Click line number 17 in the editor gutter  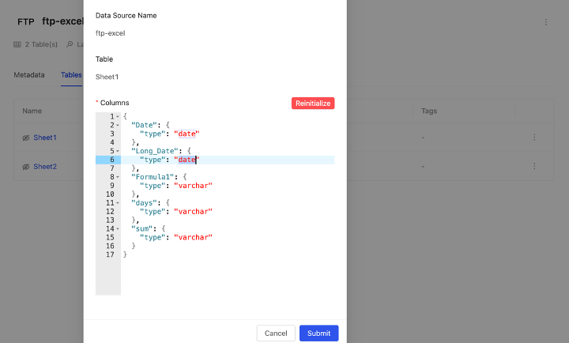pyautogui.click(x=110, y=254)
